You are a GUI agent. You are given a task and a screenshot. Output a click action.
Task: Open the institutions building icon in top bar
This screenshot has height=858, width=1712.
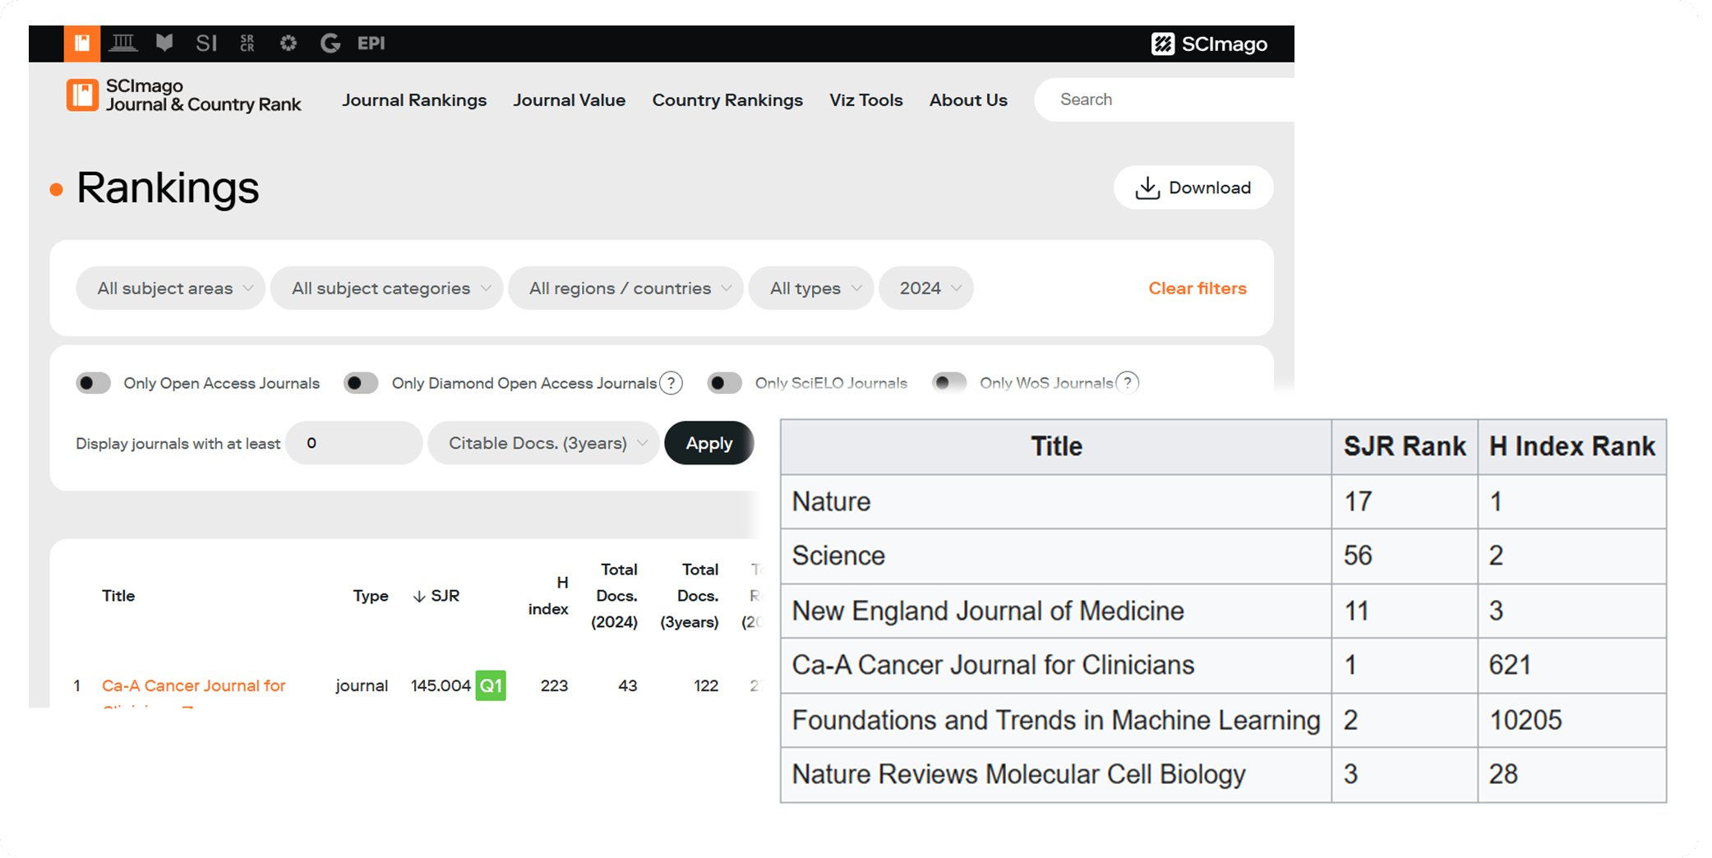pos(123,44)
